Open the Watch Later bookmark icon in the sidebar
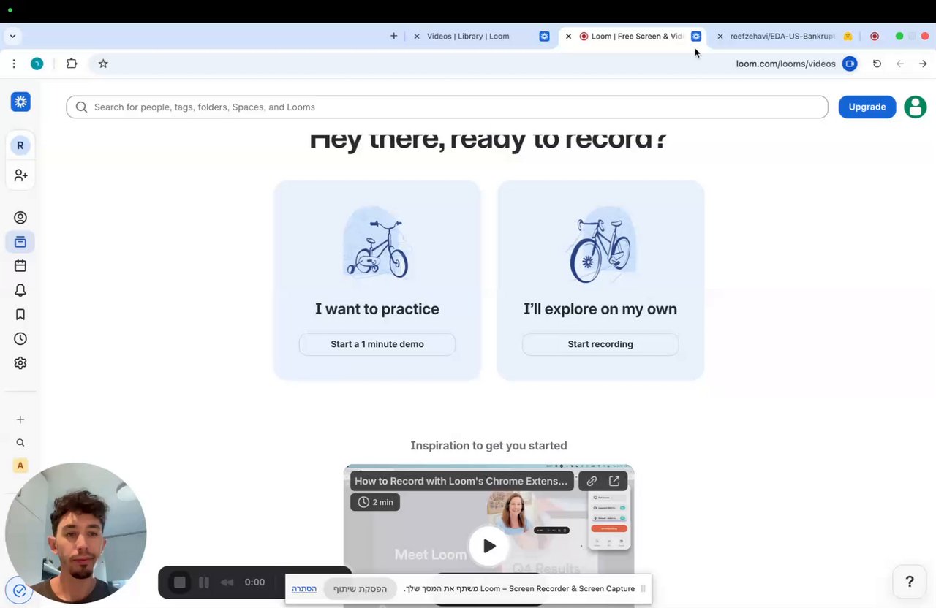 coord(20,314)
